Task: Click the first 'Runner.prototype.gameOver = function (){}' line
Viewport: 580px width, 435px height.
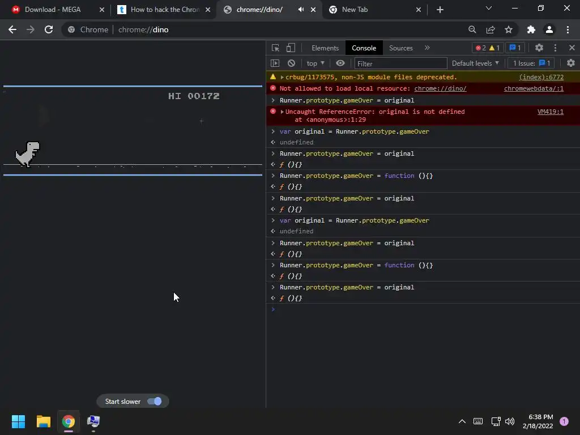Action: (356, 176)
